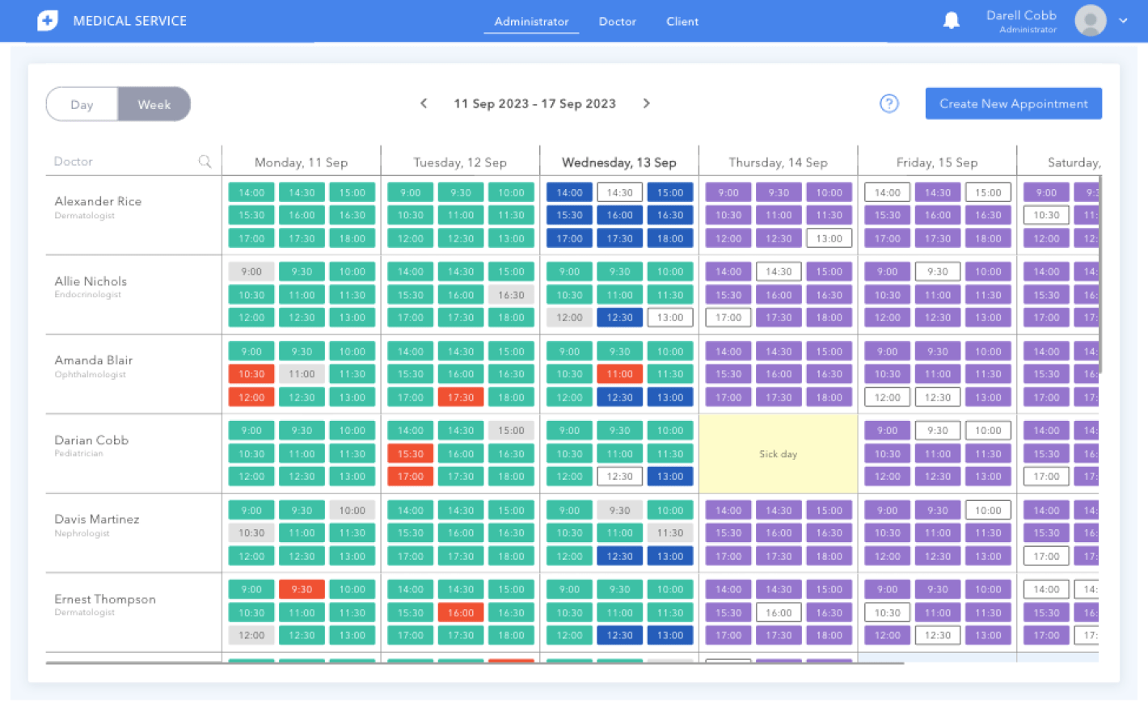Open the doctor search magnifier
Screen dimensions: 1148x711
pos(205,162)
